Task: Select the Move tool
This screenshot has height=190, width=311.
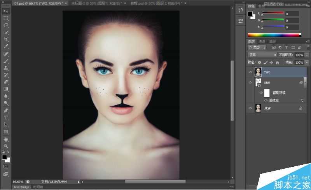Action: [x=6, y=11]
